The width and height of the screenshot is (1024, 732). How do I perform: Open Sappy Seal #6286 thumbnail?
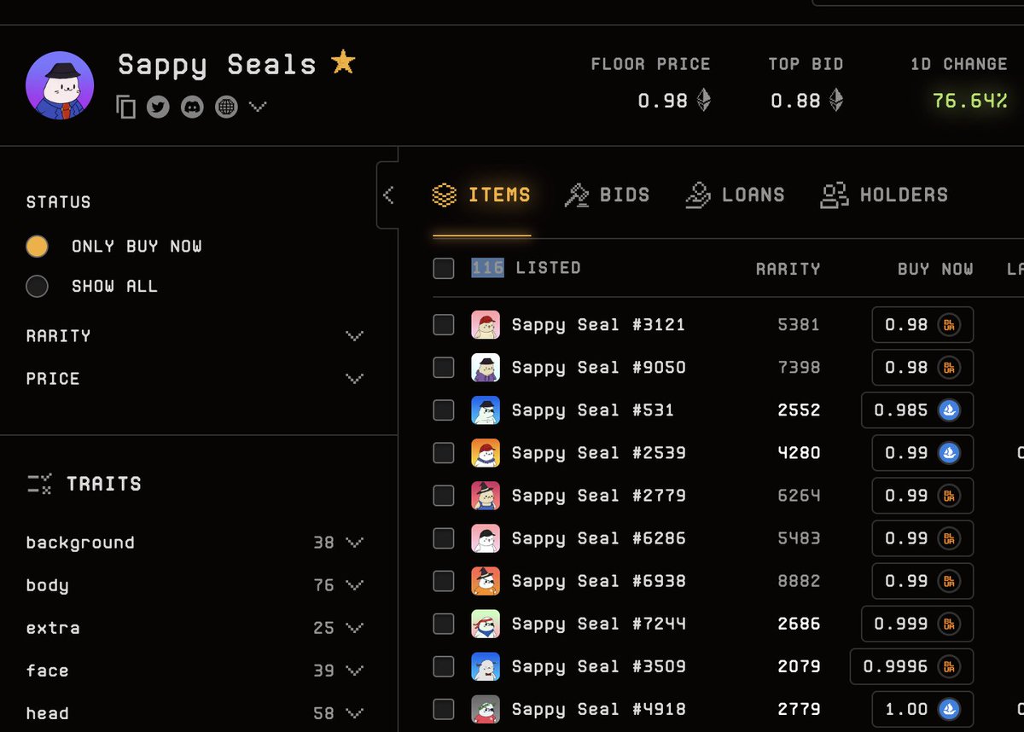click(486, 538)
